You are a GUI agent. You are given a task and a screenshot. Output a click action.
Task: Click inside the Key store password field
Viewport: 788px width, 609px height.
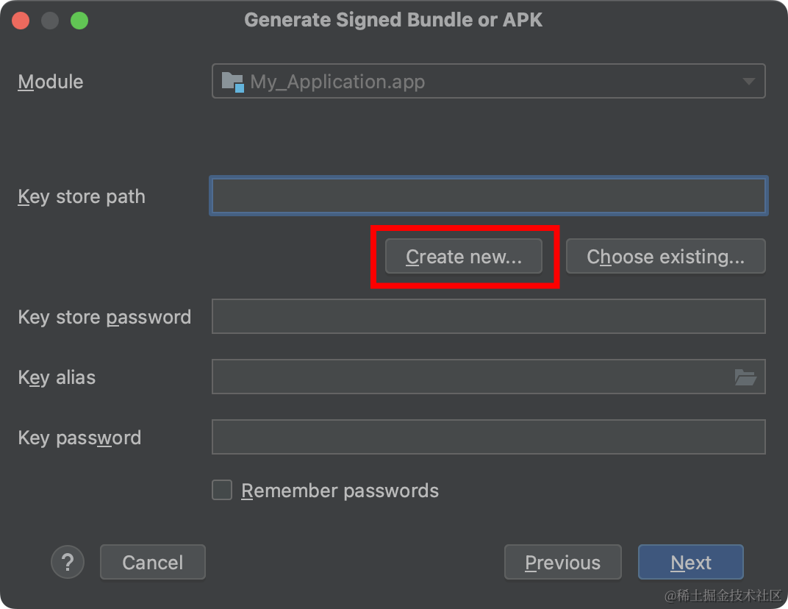(488, 316)
